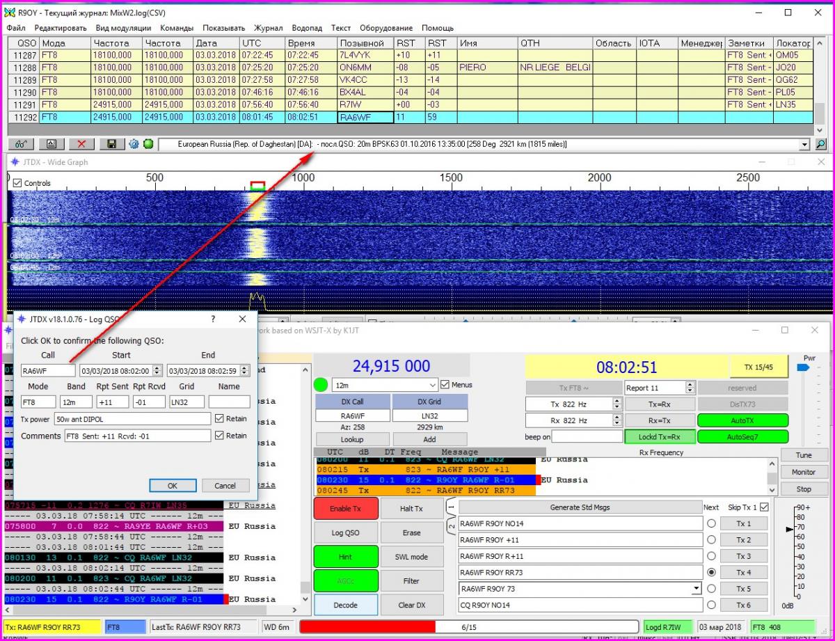Click the log card icon next to binoculars
This screenshot has height=641, width=835.
click(x=51, y=144)
